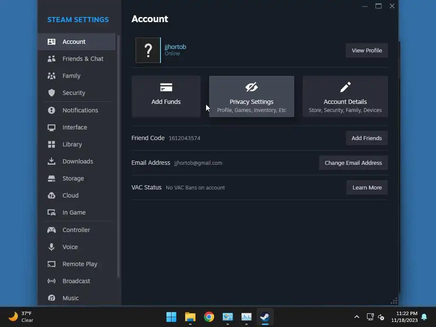436x327 pixels.
Task: Click the Broadcast signal icon
Action: 52,281
